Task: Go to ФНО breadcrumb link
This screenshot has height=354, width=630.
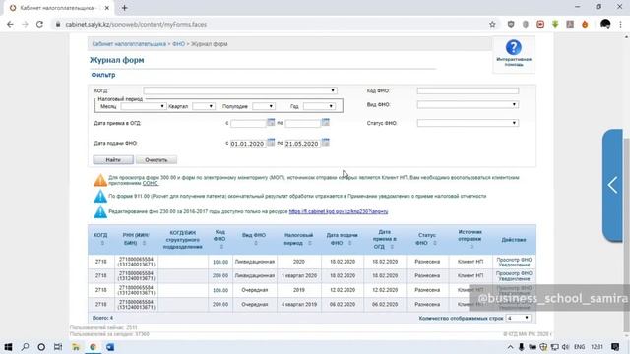Action: click(x=178, y=44)
